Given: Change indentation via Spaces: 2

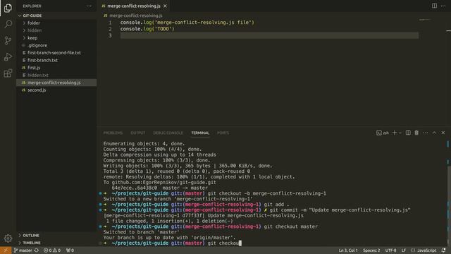Looking at the screenshot, I should pyautogui.click(x=371, y=250).
